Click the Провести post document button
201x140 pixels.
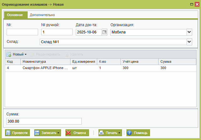pyautogui.click(x=17, y=133)
